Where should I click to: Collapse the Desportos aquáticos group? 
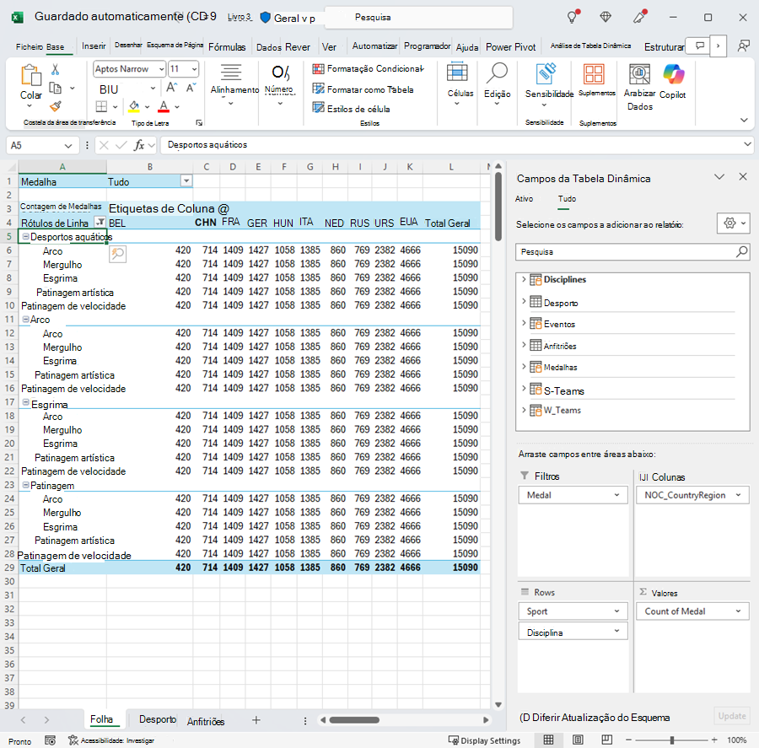(x=25, y=237)
